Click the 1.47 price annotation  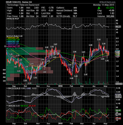click(86, 74)
